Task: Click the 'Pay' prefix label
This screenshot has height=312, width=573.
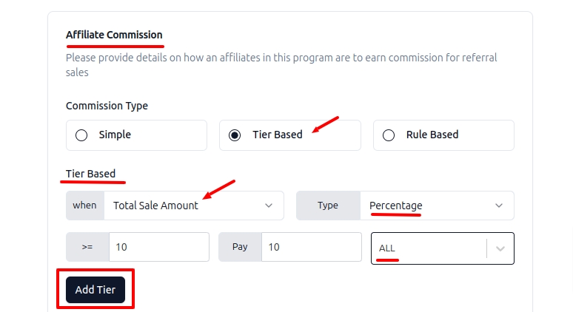Action: [x=240, y=247]
